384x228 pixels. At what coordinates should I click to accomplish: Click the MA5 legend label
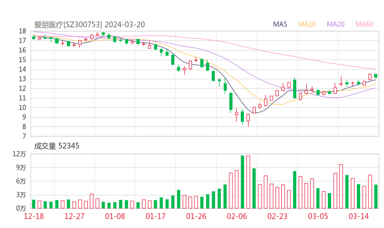click(x=280, y=24)
